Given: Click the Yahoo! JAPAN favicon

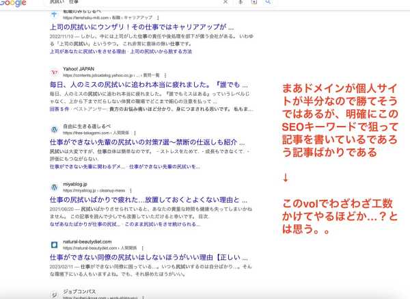Looking at the screenshot, I should coord(54,73).
